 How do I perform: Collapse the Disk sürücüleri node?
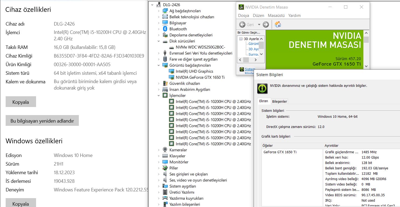[159, 41]
